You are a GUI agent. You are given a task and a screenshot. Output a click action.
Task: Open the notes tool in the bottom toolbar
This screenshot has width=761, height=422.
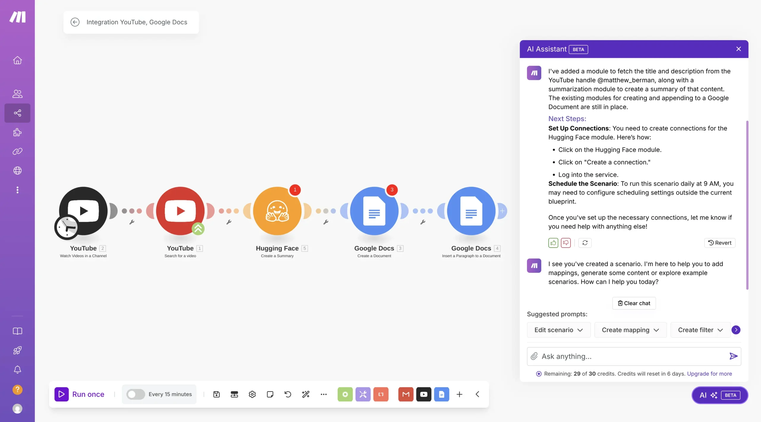[x=270, y=394]
